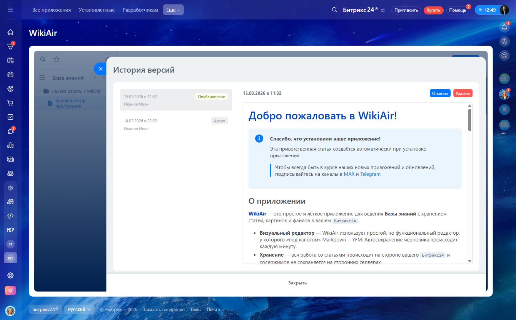
Task: Open the Помощь button
Action: [x=458, y=10]
